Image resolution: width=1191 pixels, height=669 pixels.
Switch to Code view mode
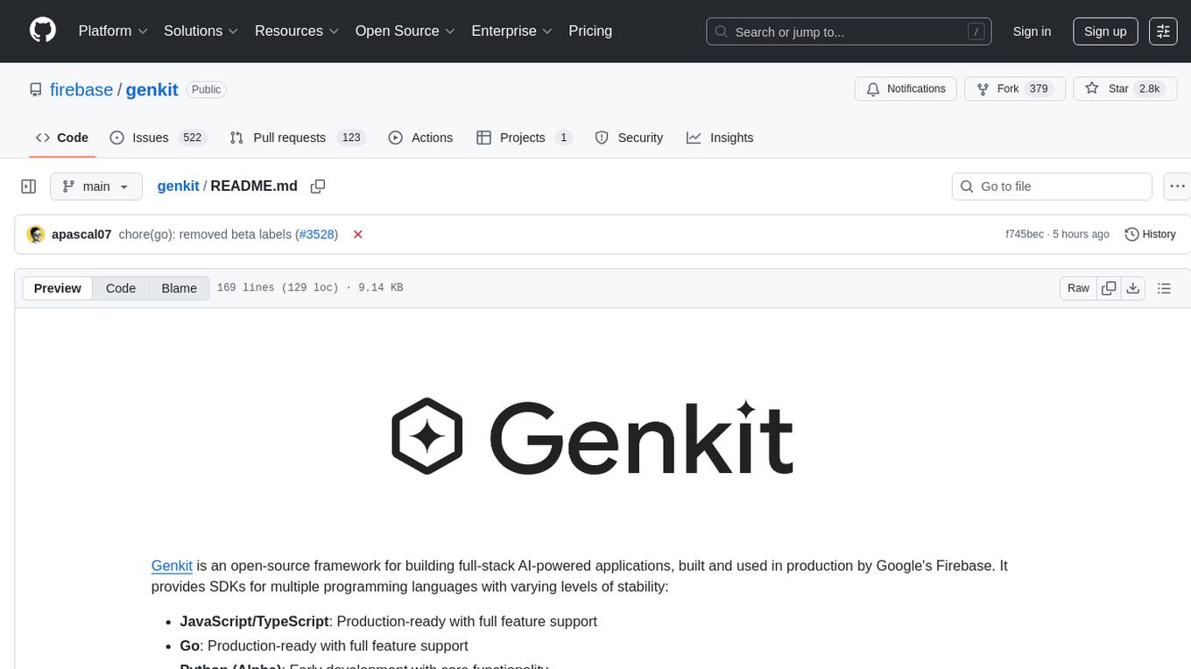tap(121, 288)
